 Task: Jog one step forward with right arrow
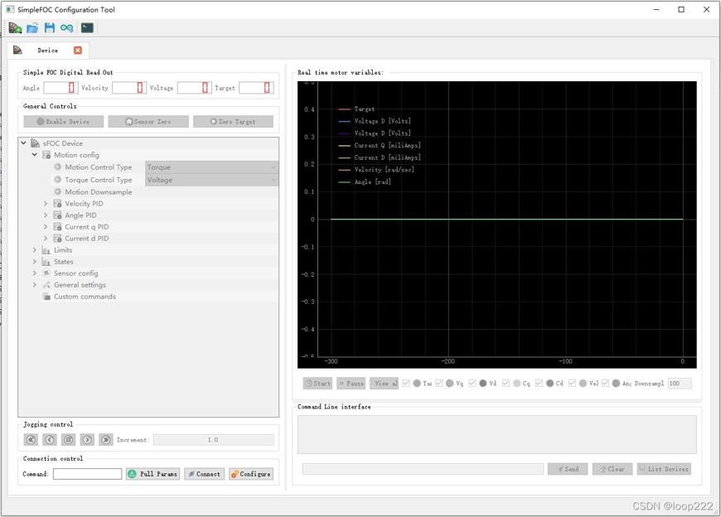pos(87,440)
